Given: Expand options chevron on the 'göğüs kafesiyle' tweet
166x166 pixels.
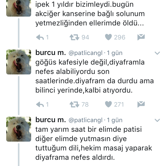Looking at the screenshot, I should pos(157,53).
